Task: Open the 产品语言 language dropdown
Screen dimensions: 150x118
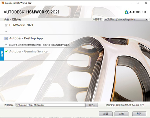Action: pyautogui.click(x=126, y=19)
